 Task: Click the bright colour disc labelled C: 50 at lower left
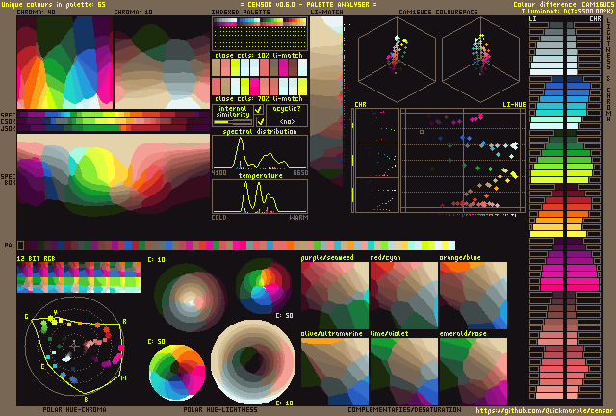tap(177, 373)
